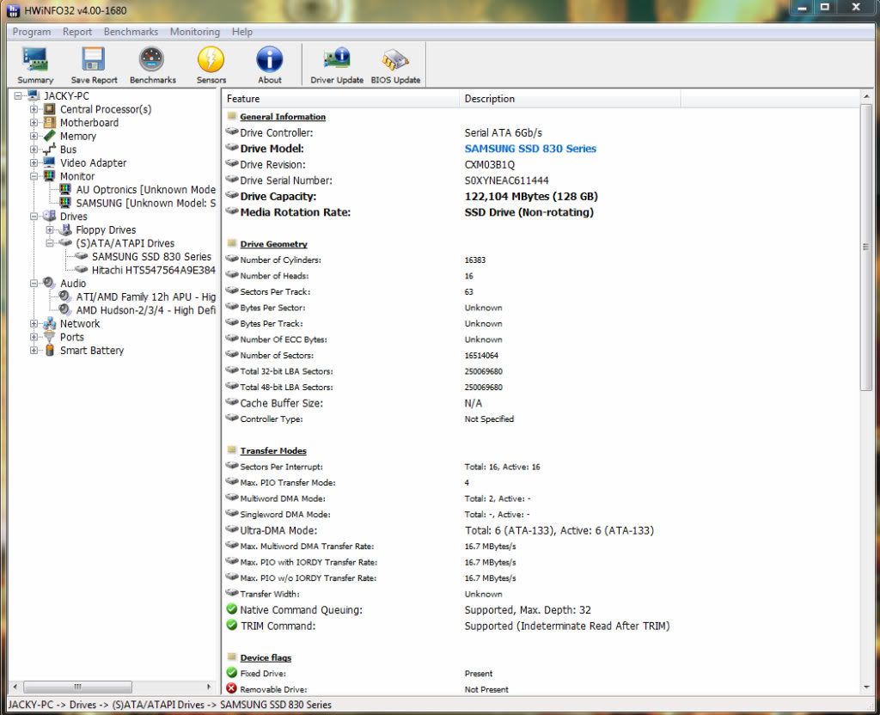This screenshot has width=880, height=715.
Task: Select the Video Adapter tree item
Action: coord(93,163)
